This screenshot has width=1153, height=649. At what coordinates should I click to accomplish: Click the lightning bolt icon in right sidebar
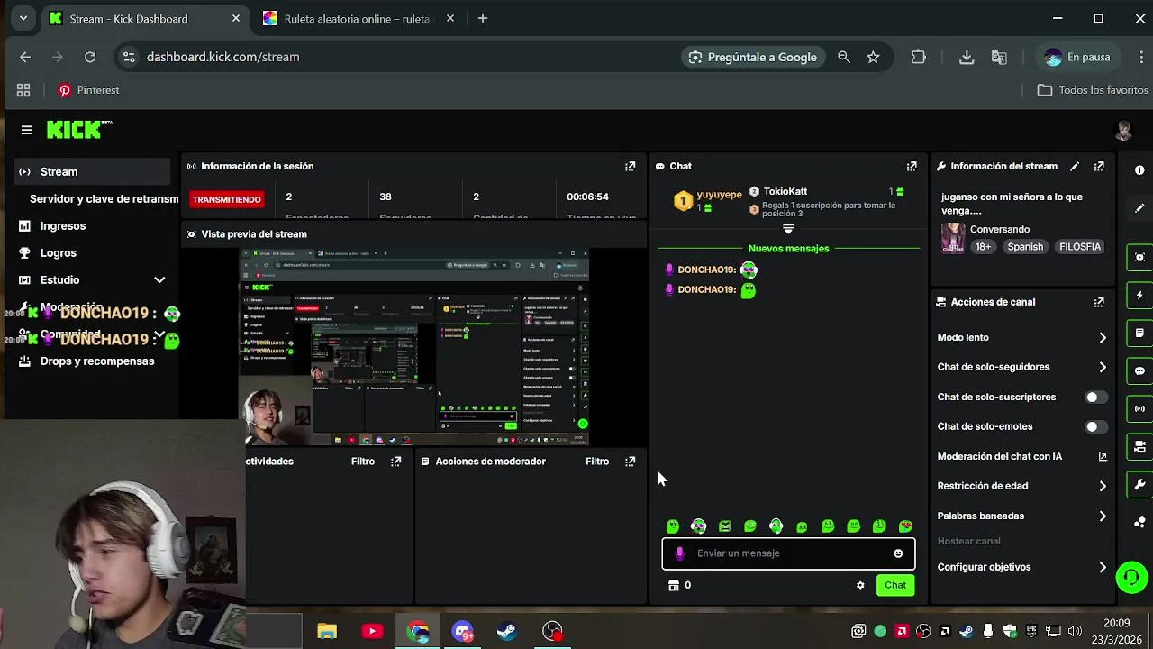(x=1139, y=295)
